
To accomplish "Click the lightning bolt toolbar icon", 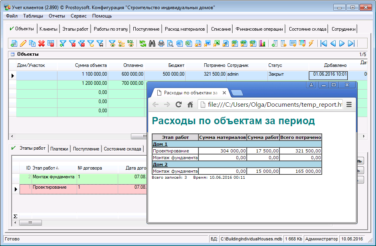I will 311,43.
